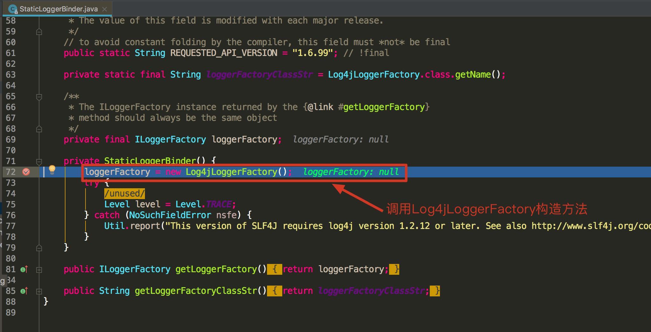Click the /unused/ highlighted comment on line 74

pos(125,193)
